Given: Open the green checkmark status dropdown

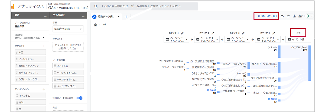Looking at the screenshot, I should click(308, 16).
